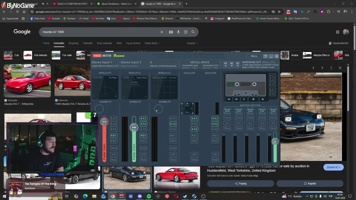
Task: Enable mono on the B1 master bus
Action: (262, 118)
